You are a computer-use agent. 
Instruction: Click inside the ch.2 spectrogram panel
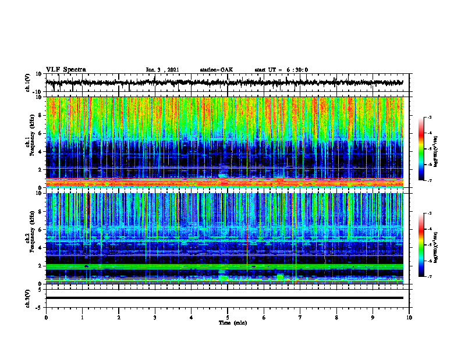[224, 238]
